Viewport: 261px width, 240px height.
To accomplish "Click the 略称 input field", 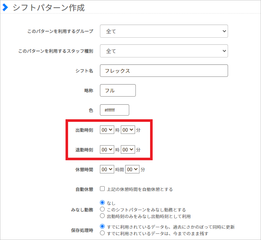I will 118,90.
